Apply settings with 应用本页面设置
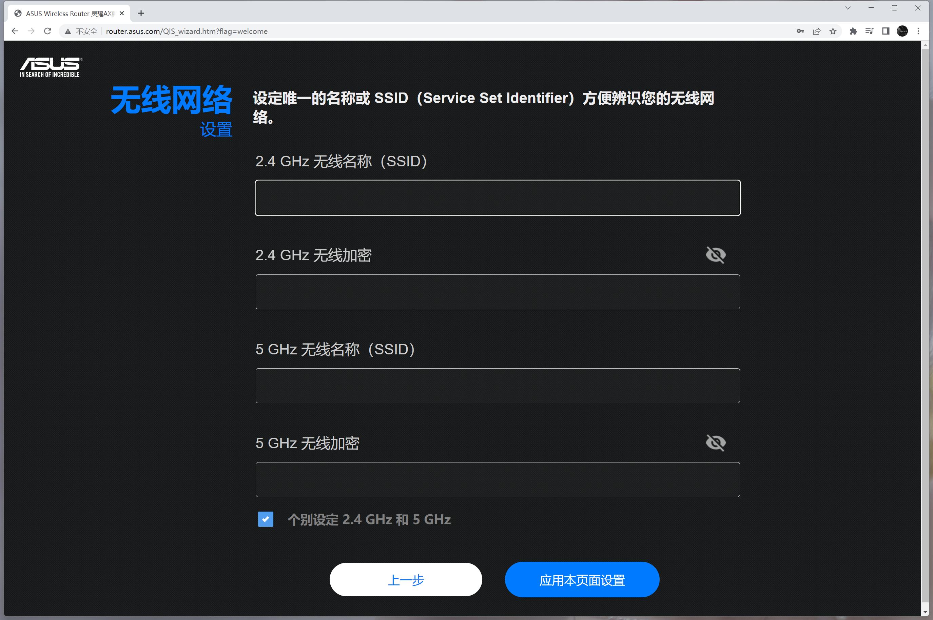This screenshot has width=933, height=620. tap(582, 579)
